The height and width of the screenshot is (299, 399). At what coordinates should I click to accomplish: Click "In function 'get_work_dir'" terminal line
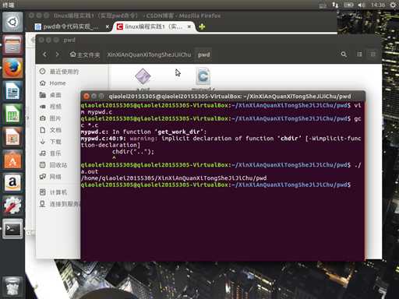click(159, 132)
